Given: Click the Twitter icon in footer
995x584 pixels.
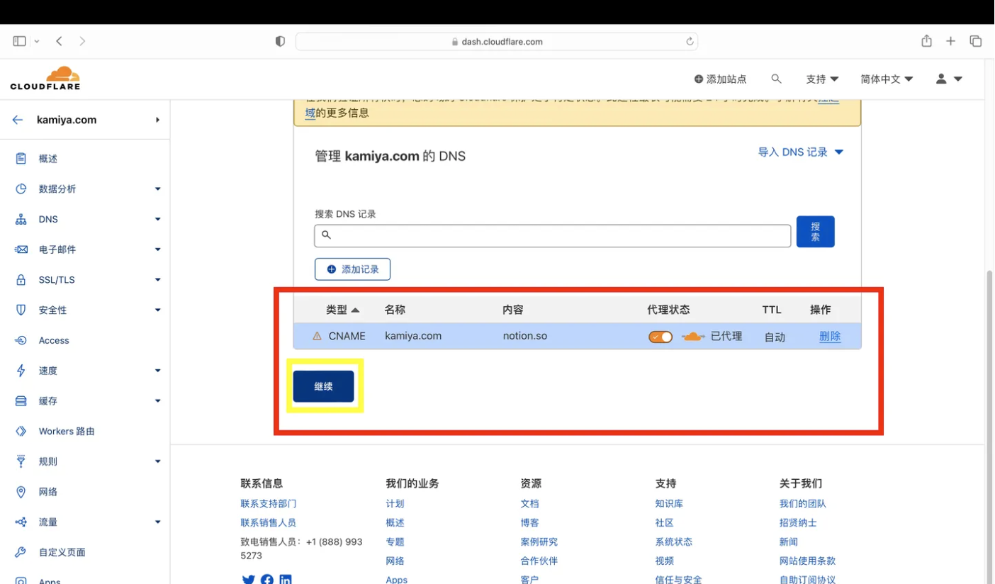Looking at the screenshot, I should (x=248, y=579).
